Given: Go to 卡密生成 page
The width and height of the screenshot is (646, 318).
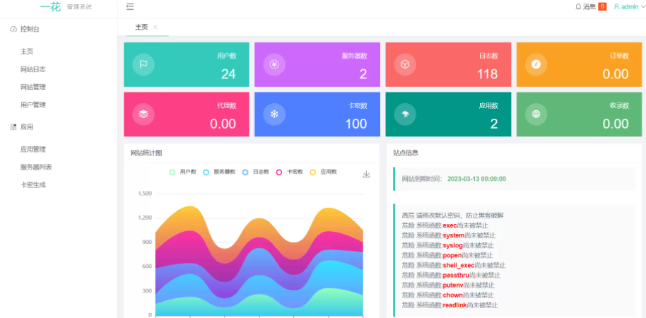Looking at the screenshot, I should pos(33,184).
